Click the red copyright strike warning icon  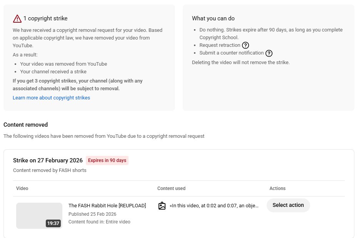[17, 18]
